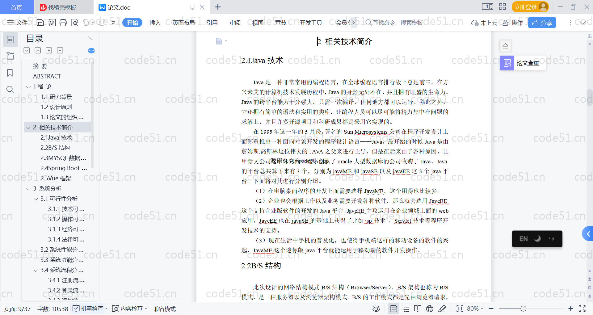
Task: Adjust the zoom slider handle
Action: pyautogui.click(x=523, y=309)
